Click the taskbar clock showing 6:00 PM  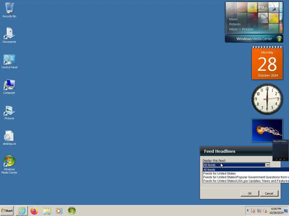276,211
